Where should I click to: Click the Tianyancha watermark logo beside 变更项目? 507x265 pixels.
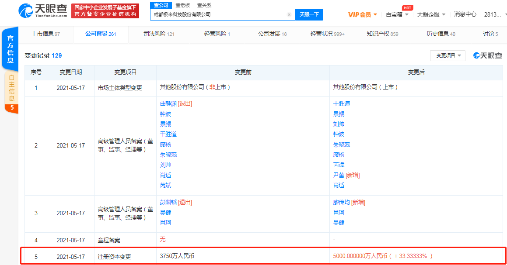487,55
